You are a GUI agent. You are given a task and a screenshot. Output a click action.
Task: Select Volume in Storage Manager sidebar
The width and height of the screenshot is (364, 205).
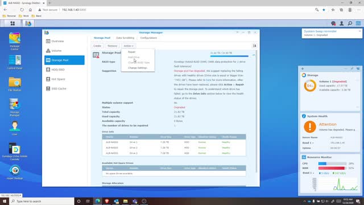coord(64,51)
